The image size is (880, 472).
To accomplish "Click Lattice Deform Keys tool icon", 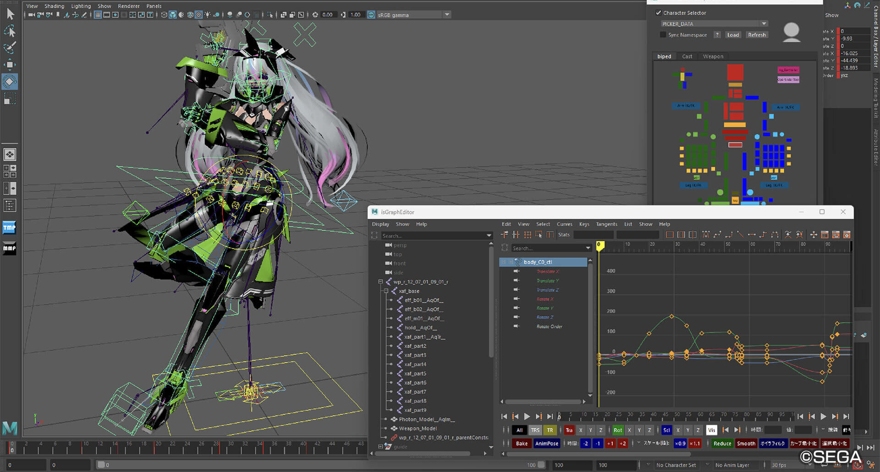I will [x=528, y=235].
